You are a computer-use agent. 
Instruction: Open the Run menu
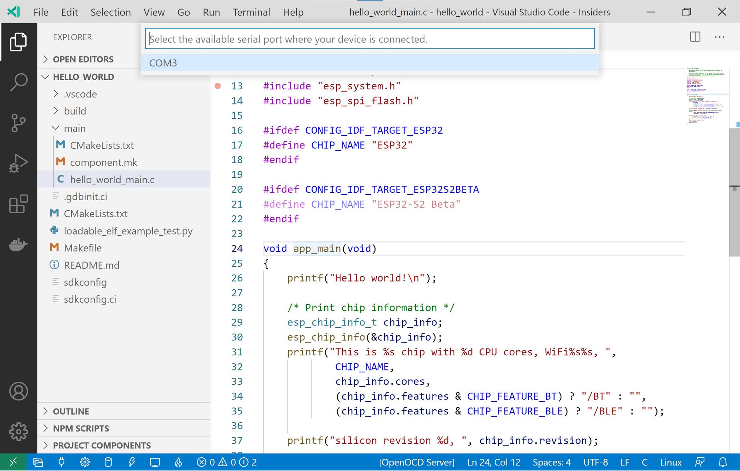click(211, 12)
